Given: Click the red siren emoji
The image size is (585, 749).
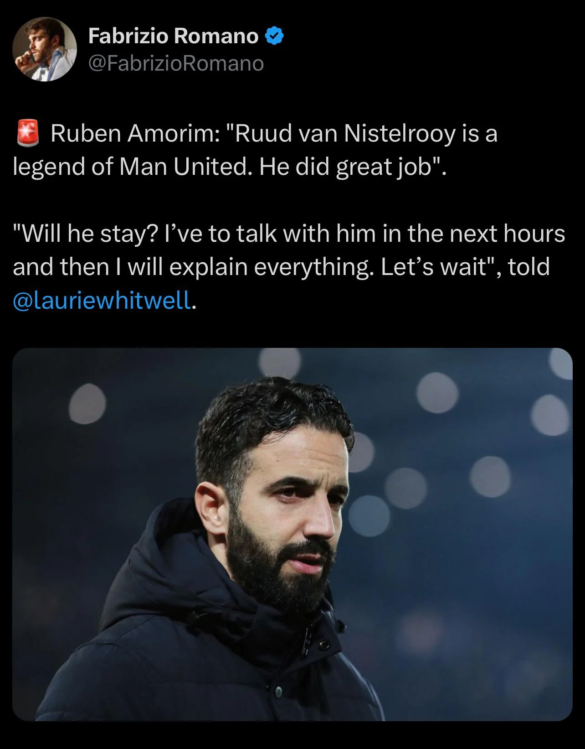Looking at the screenshot, I should click(28, 133).
